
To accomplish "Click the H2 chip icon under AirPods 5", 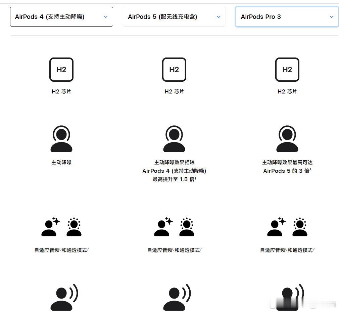I will tap(174, 70).
